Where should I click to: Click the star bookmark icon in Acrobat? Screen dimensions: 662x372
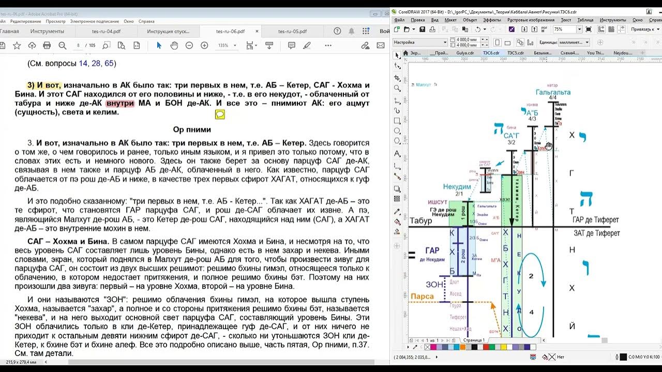17,45
